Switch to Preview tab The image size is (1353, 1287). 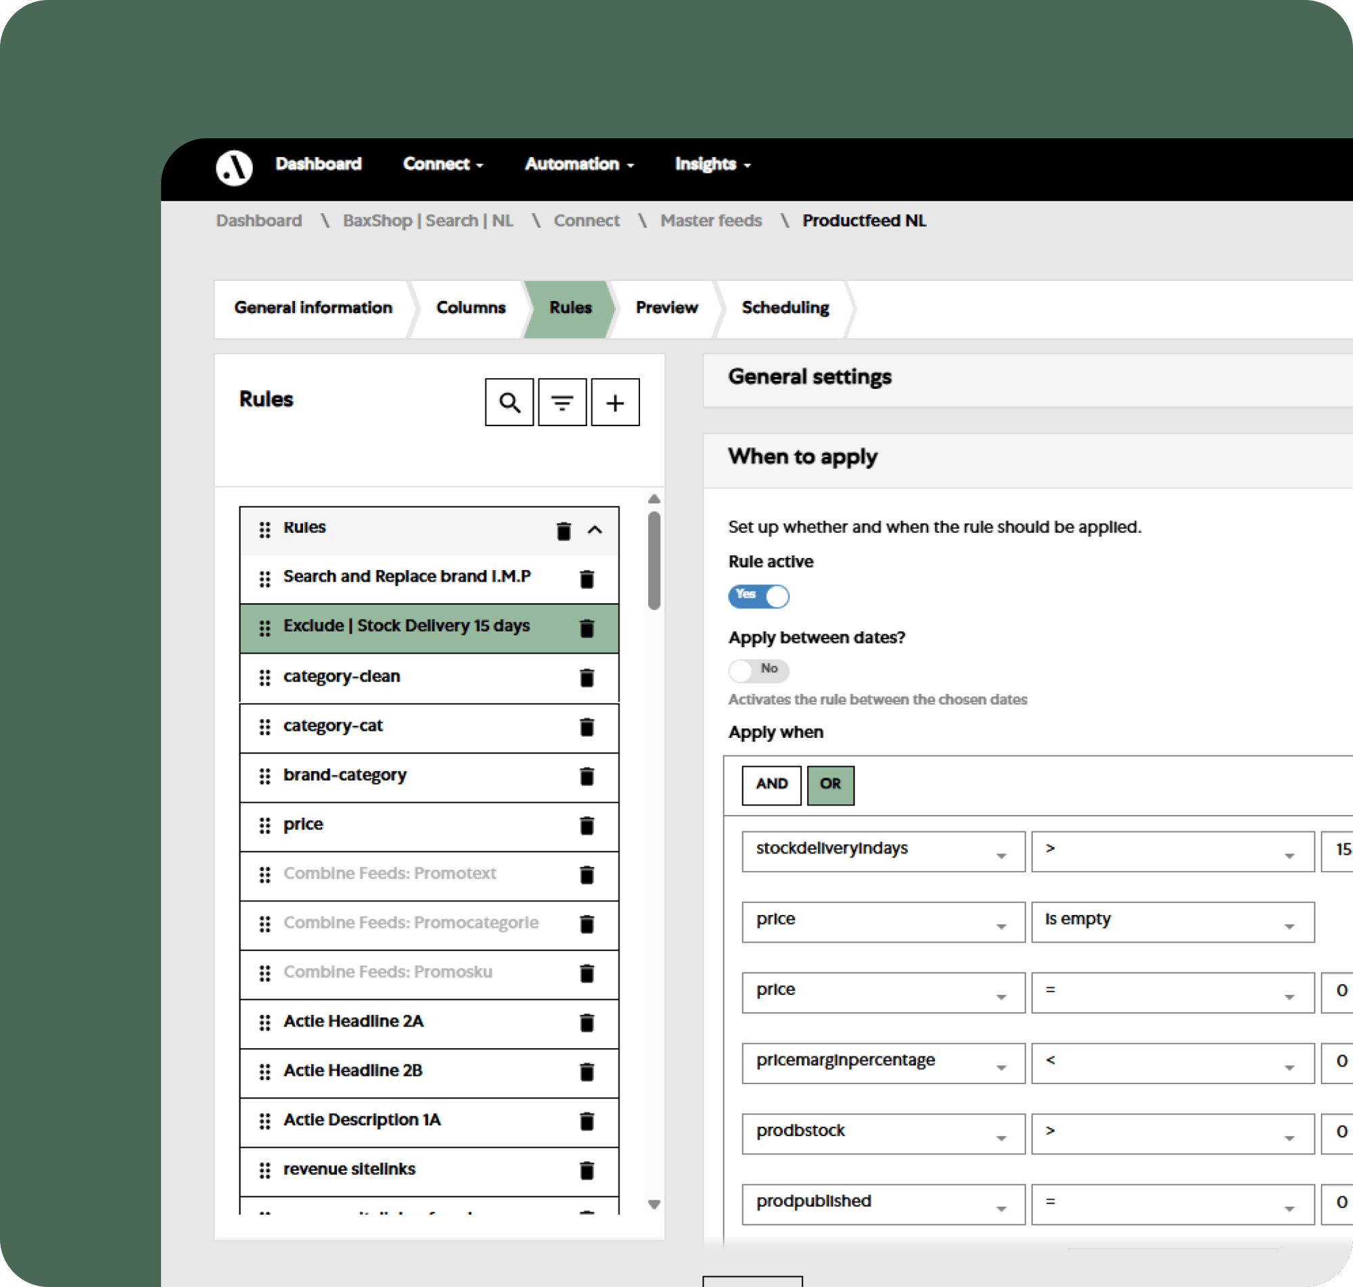click(666, 308)
